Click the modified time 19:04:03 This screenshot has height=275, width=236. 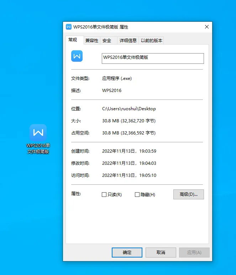pyautogui.click(x=148, y=163)
